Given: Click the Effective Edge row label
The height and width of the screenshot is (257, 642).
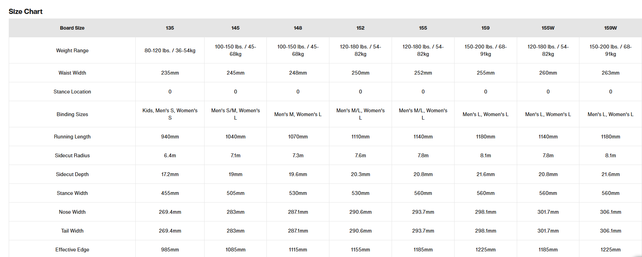Looking at the screenshot, I should (x=72, y=250).
